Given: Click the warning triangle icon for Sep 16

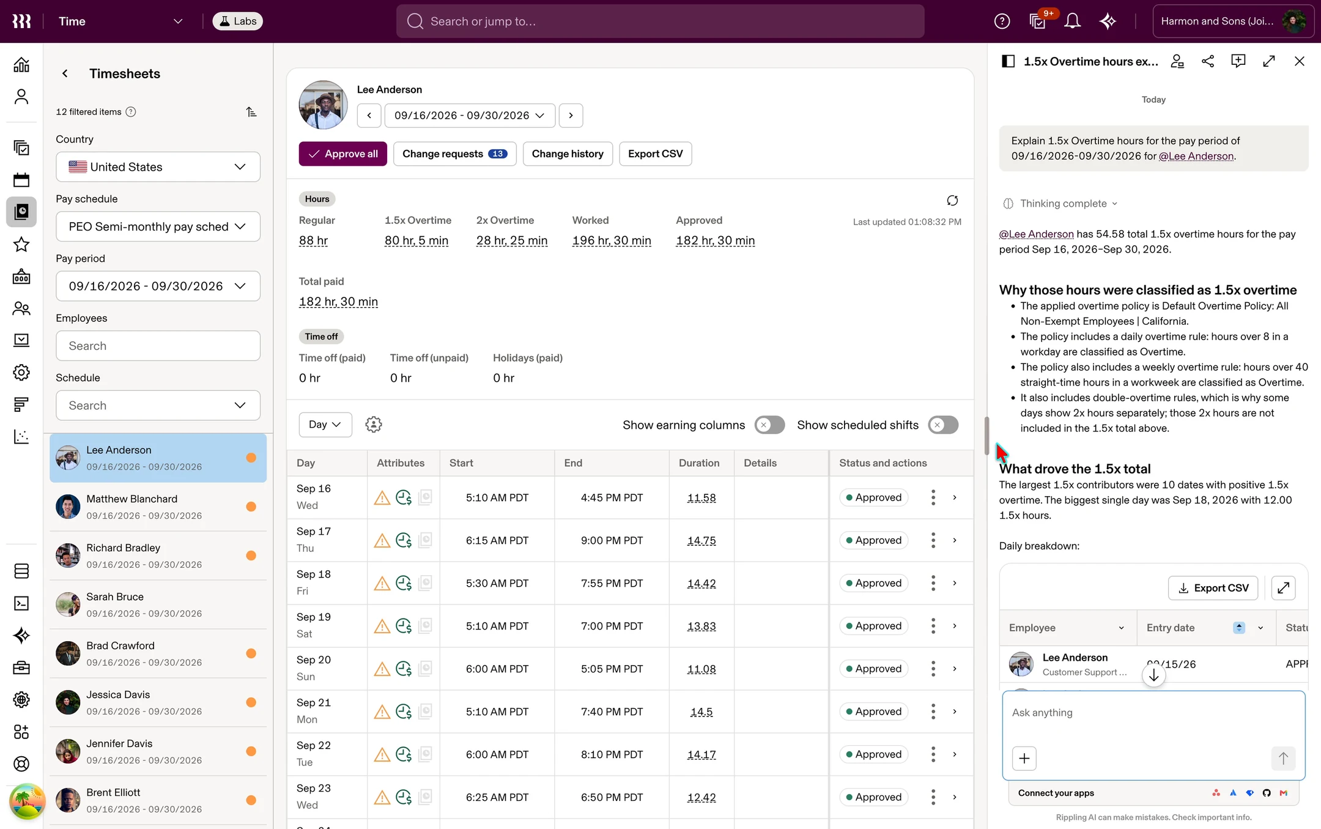Looking at the screenshot, I should pos(382,498).
